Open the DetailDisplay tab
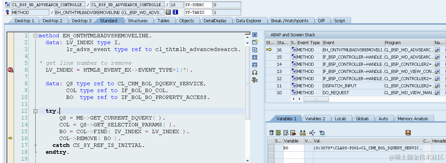The image size is (446, 163). [215, 21]
